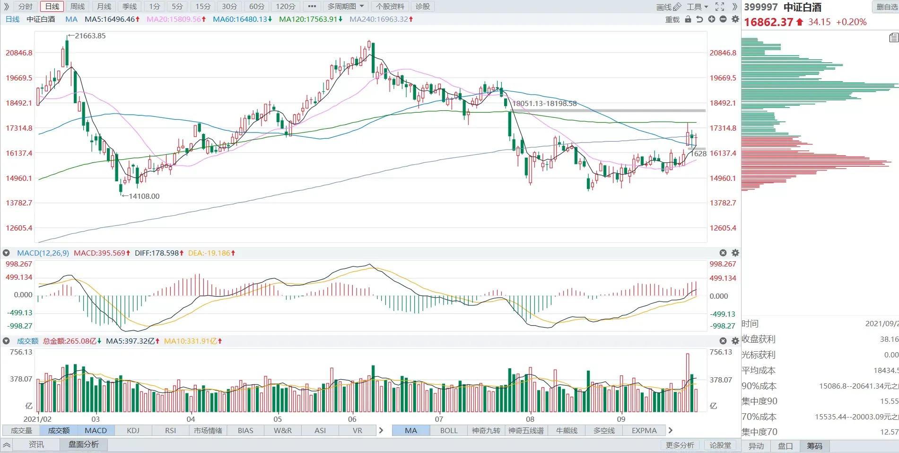Click the bottom-left double up-arrow icon
This screenshot has height=453, width=899.
tap(7, 445)
